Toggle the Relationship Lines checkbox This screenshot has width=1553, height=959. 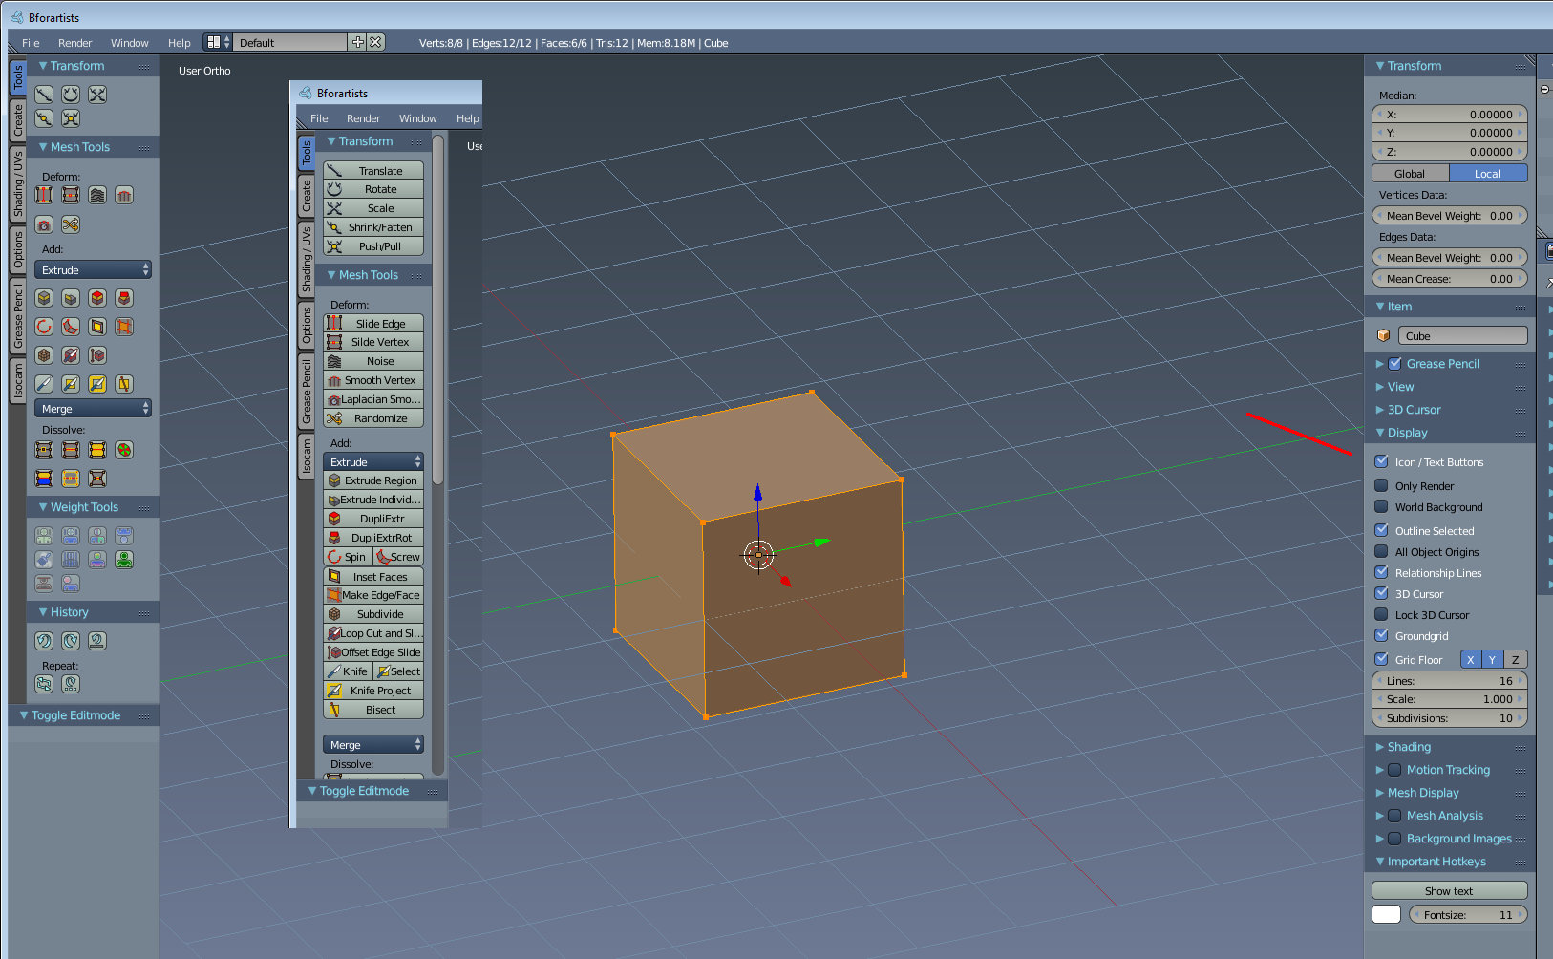tap(1381, 572)
